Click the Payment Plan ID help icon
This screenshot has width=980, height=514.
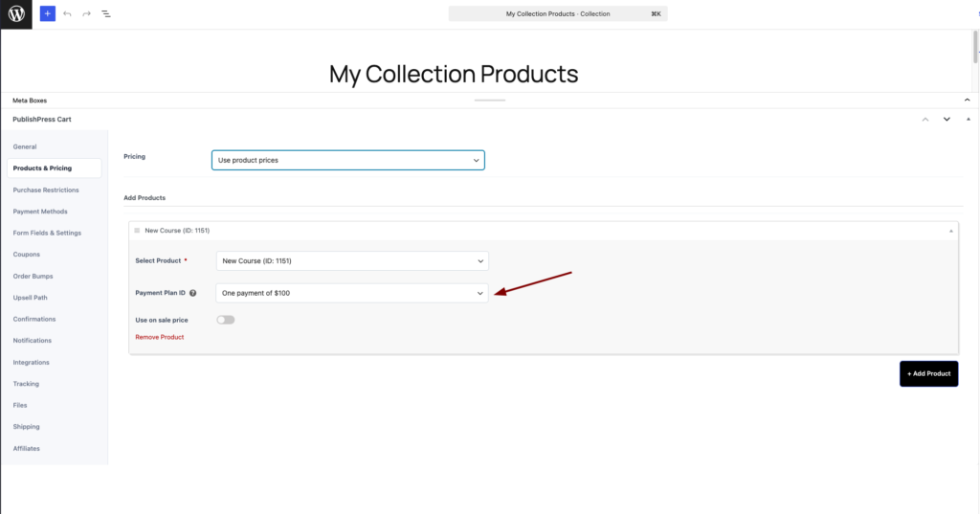[x=192, y=293]
